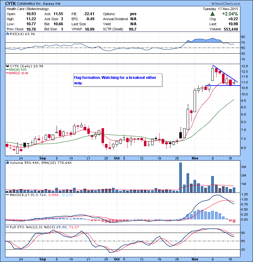253x262 pixels.
Task: Click the RSI indicator icon beside RSI(14)
Action: 7,34
